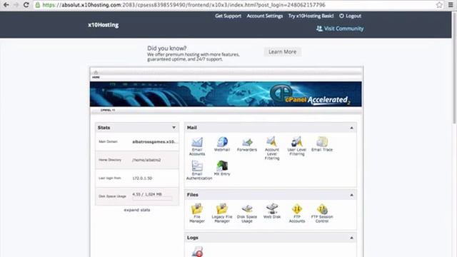This screenshot has width=457, height=257.
Task: Click the page vertical scrollbar
Action: (454, 67)
